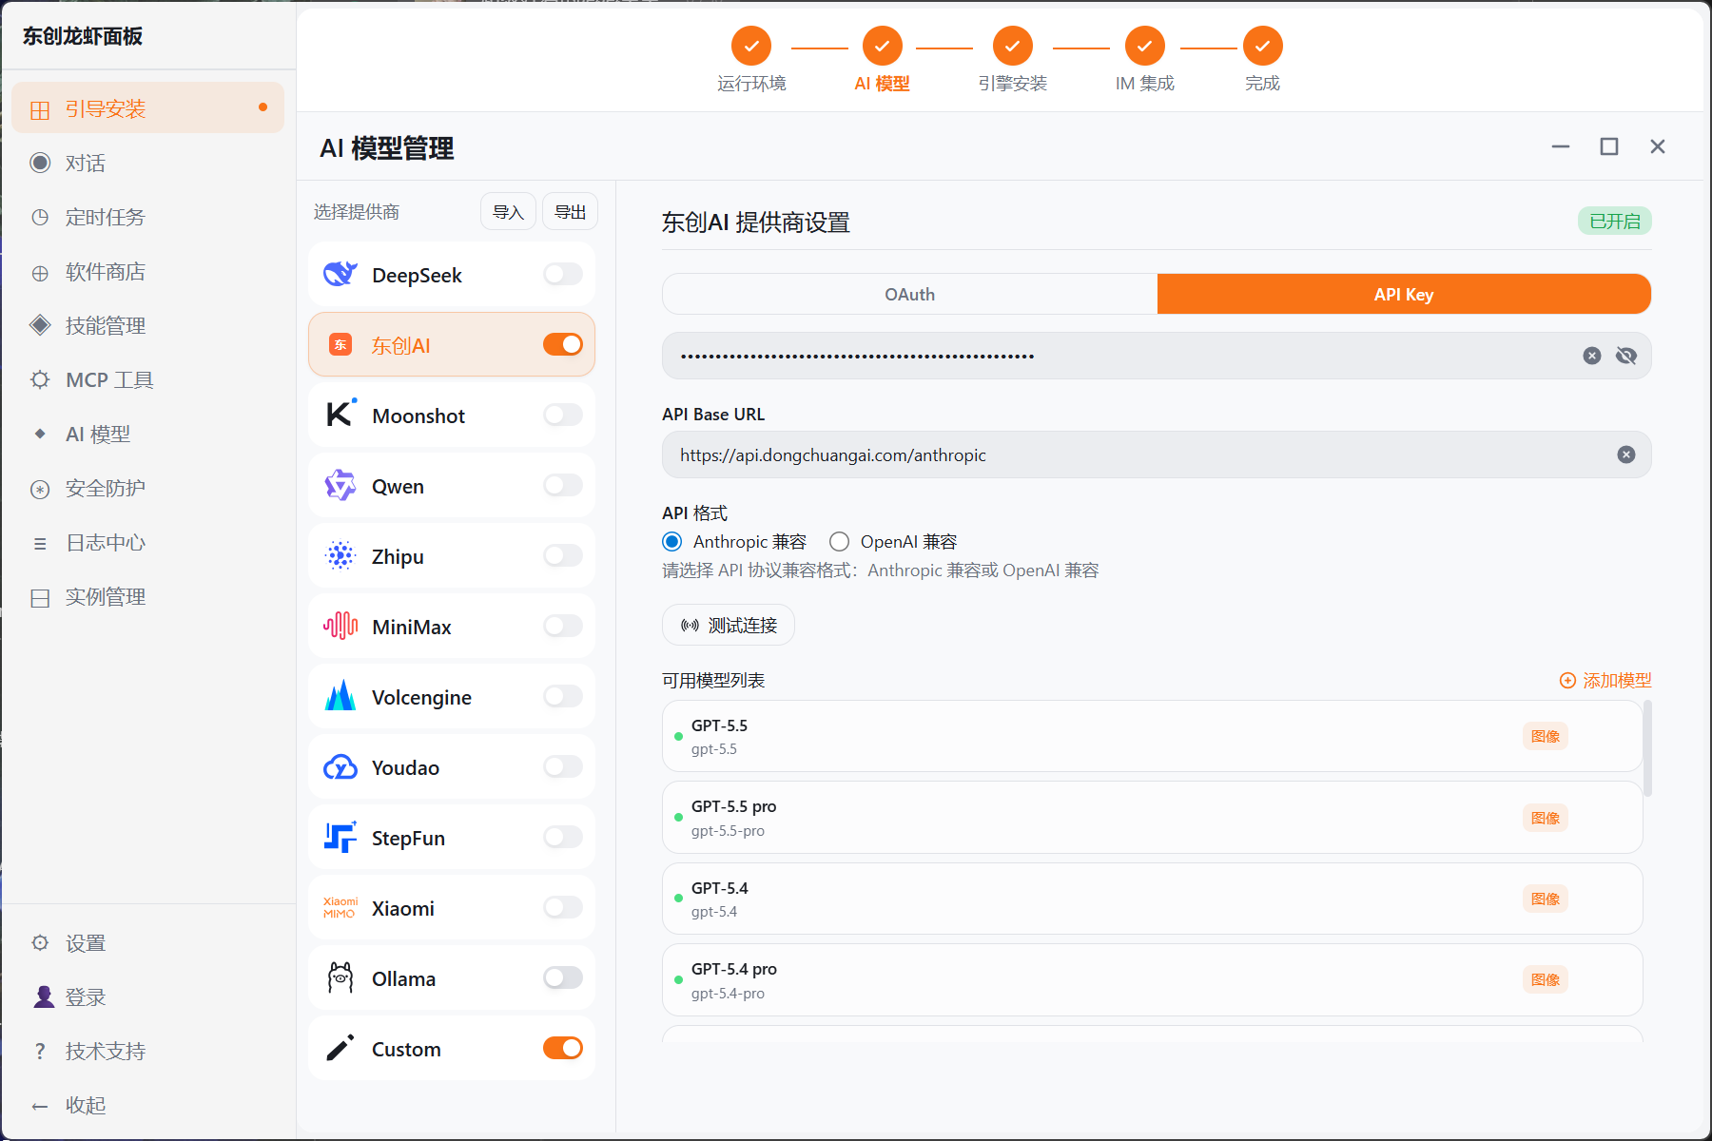The width and height of the screenshot is (1712, 1141).
Task: Clear the API Base URL with X icon
Action: click(1626, 454)
